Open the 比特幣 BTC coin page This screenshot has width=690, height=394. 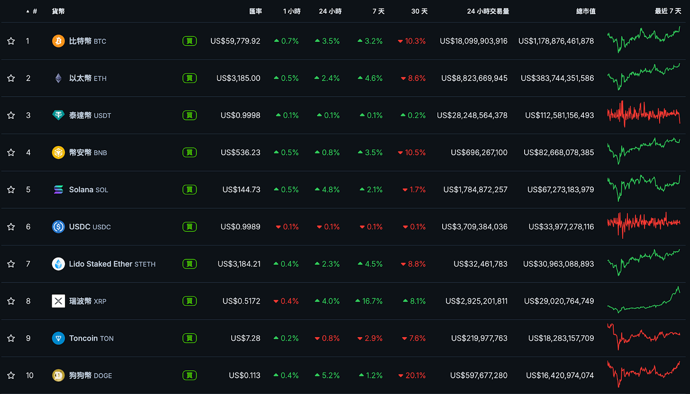point(88,41)
